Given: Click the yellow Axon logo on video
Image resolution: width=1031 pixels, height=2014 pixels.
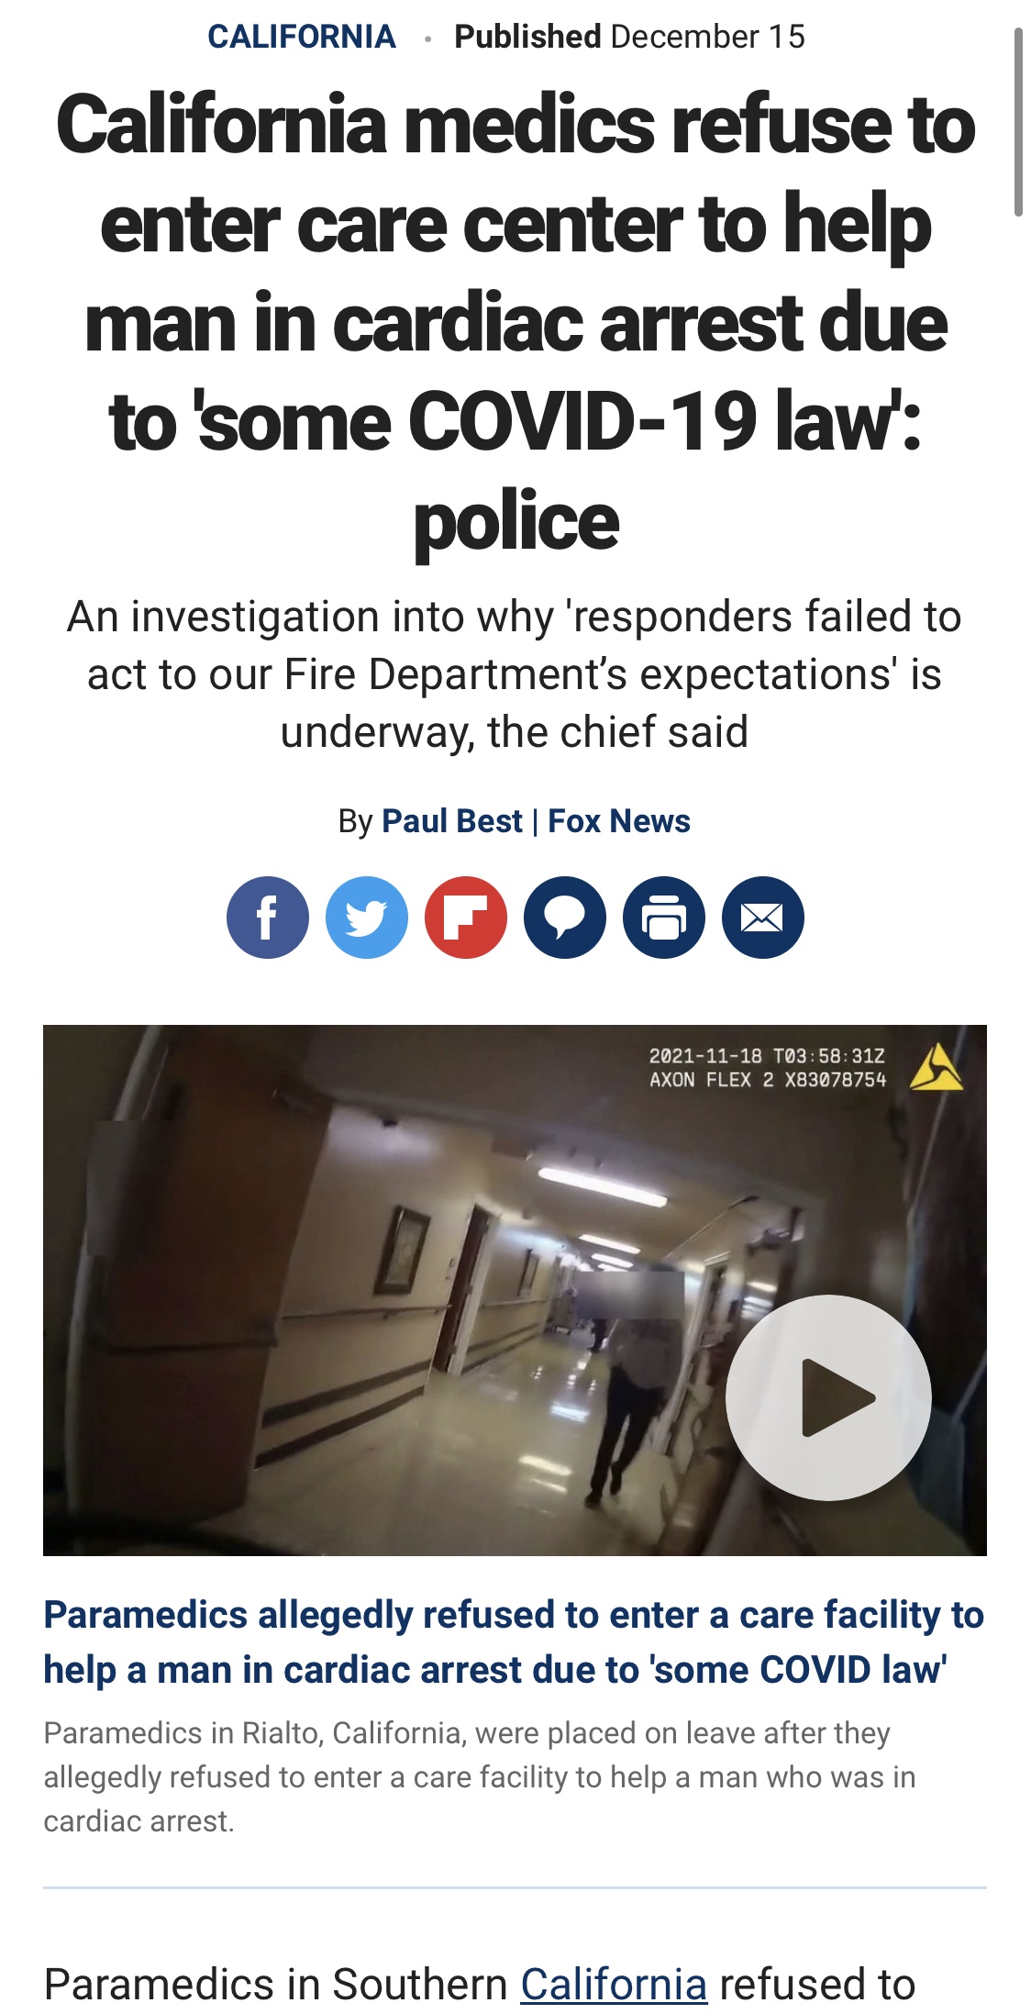Looking at the screenshot, I should point(937,1067).
